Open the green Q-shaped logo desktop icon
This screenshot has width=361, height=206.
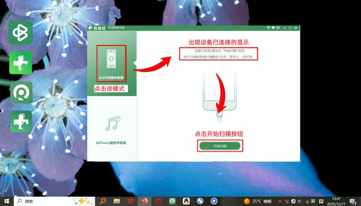tap(21, 92)
